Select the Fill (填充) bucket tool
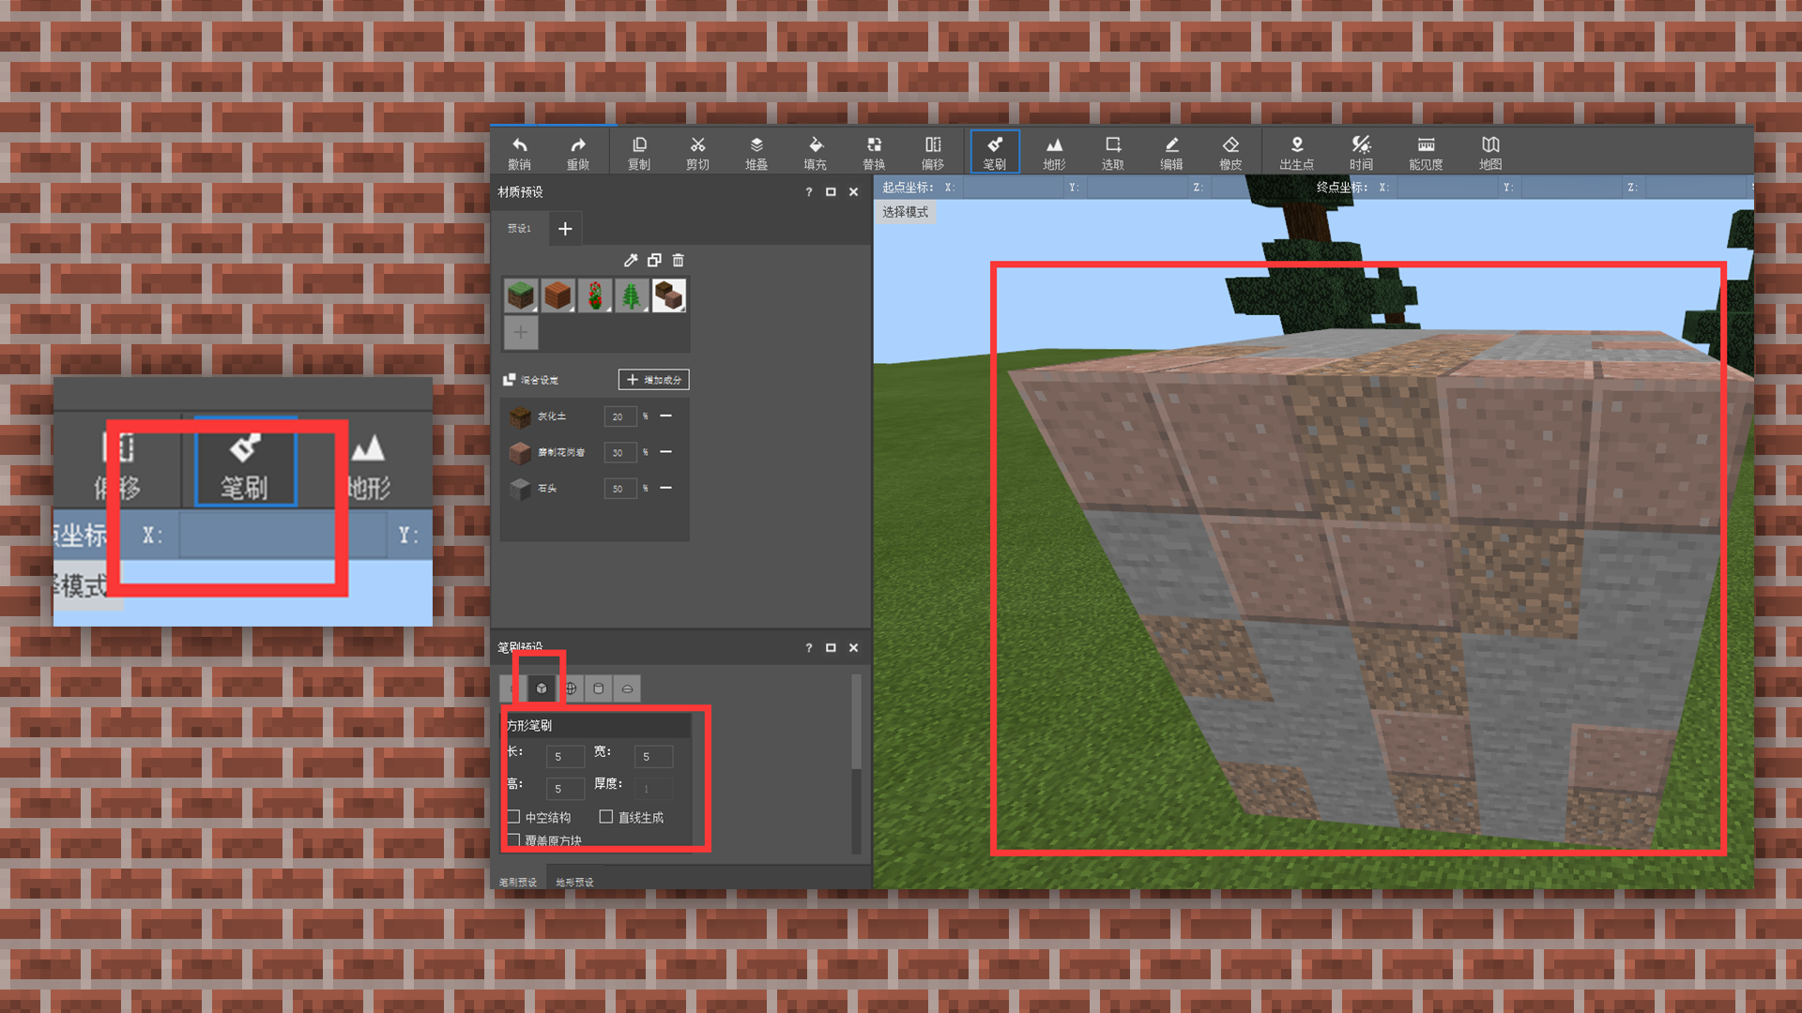The width and height of the screenshot is (1802, 1013). point(815,152)
